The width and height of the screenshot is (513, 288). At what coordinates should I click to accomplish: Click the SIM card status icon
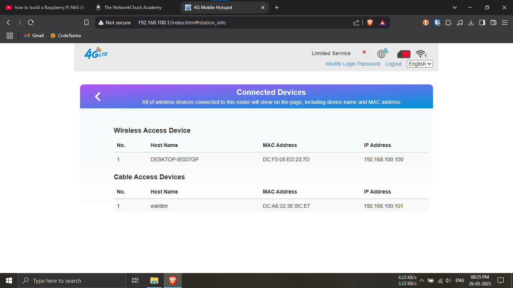(x=404, y=54)
